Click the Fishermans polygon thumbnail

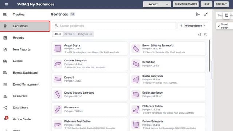point(58,109)
